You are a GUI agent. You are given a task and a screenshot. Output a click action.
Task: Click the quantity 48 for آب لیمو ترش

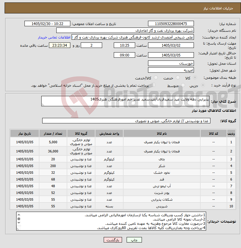[53, 186]
